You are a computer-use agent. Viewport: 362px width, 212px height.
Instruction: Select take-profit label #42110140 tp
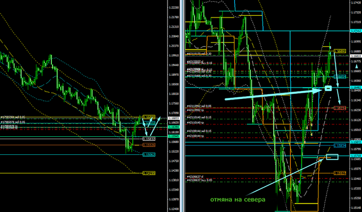click(195, 123)
